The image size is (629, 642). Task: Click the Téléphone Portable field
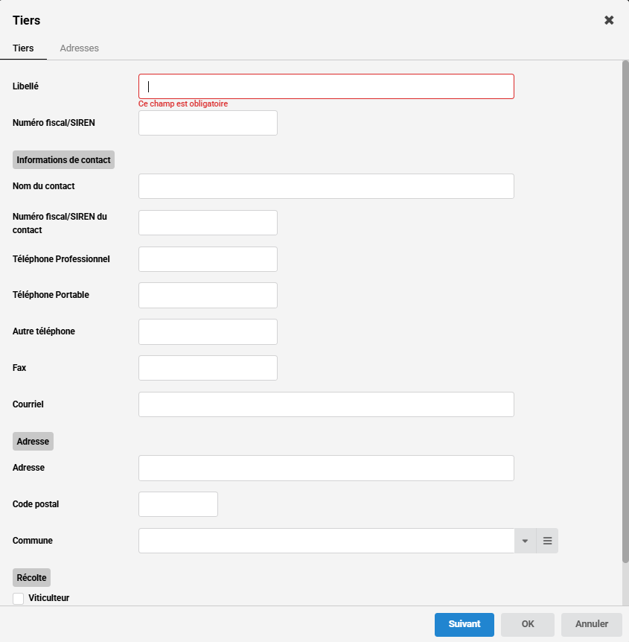tap(208, 295)
